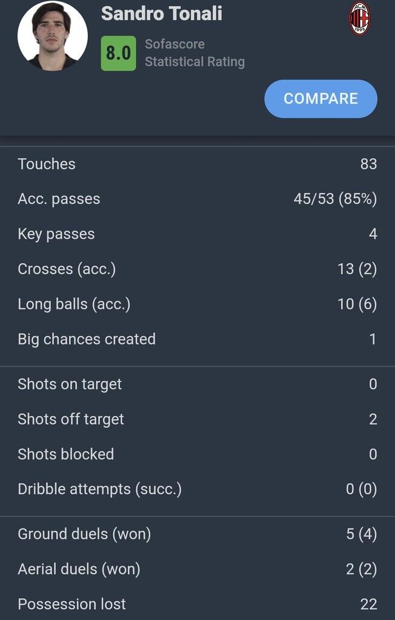This screenshot has width=395, height=620.
Task: Click the Key passes label
Action: click(x=56, y=234)
